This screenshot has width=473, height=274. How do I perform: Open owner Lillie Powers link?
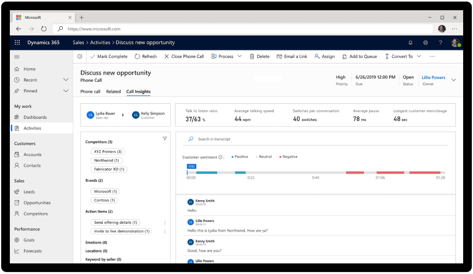(433, 78)
